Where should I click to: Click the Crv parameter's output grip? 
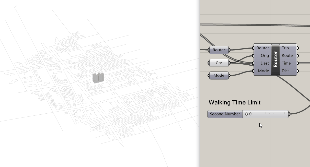click(229, 63)
